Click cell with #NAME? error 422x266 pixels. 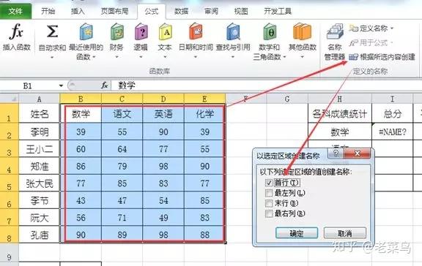click(x=392, y=132)
